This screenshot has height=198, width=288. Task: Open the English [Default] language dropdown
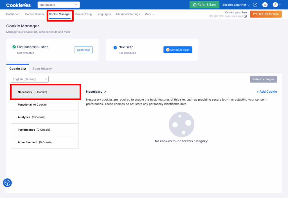pyautogui.click(x=30, y=79)
